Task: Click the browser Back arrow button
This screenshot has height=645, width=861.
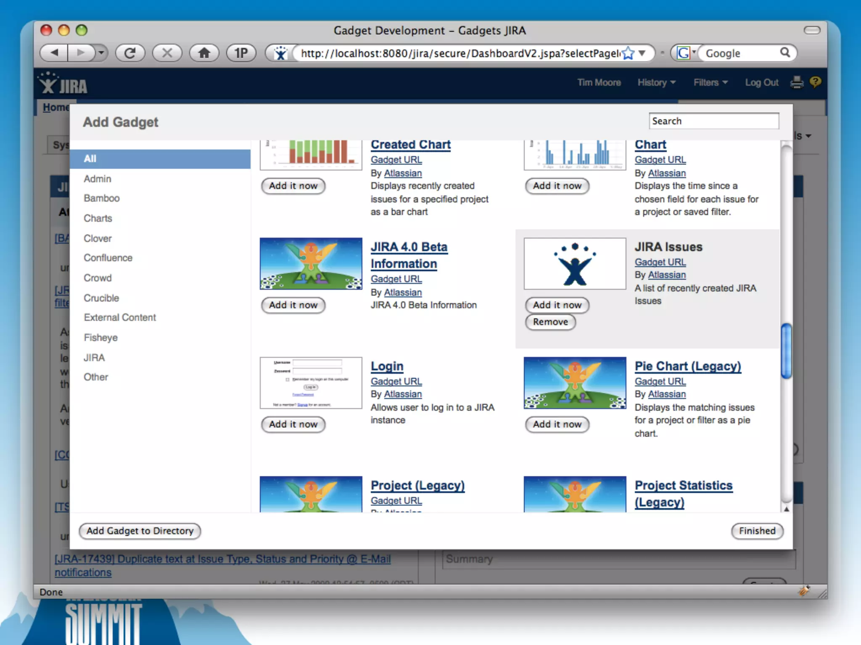Action: pos(54,53)
